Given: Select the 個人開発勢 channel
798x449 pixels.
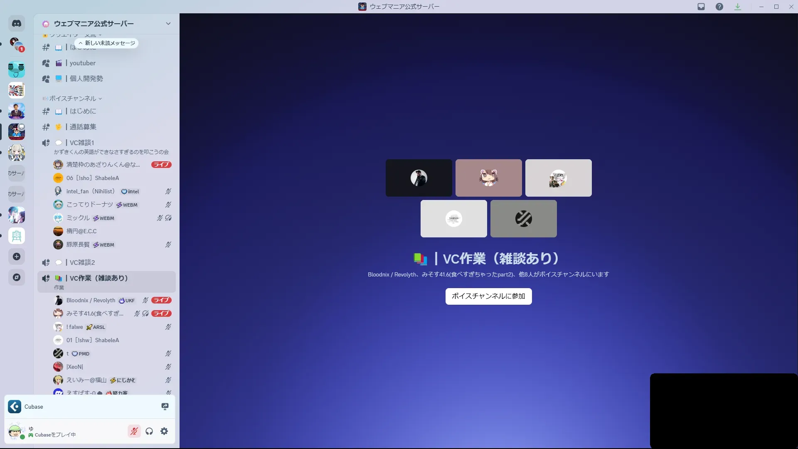Looking at the screenshot, I should click(x=86, y=79).
